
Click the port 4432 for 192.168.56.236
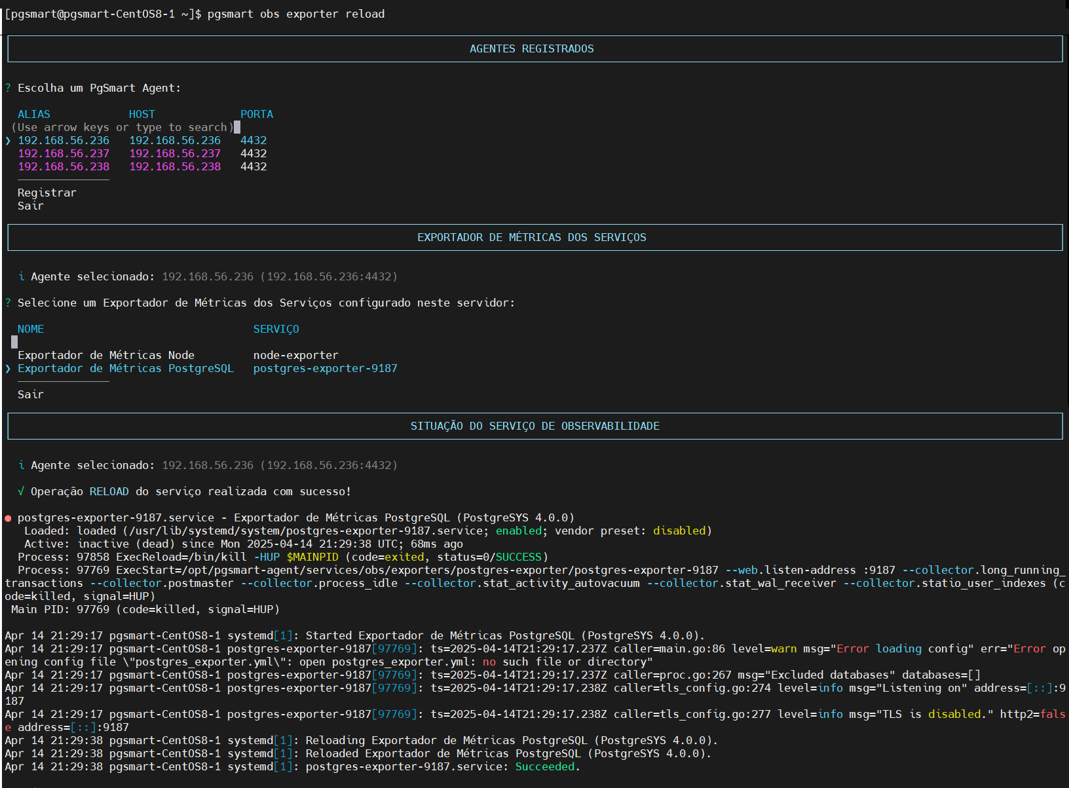click(x=253, y=140)
